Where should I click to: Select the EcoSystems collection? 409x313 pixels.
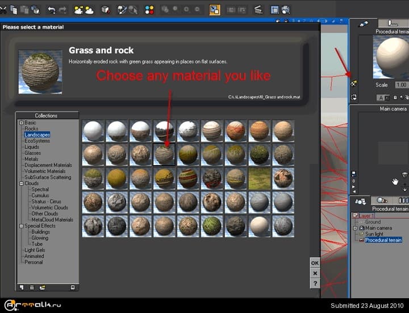pos(37,141)
